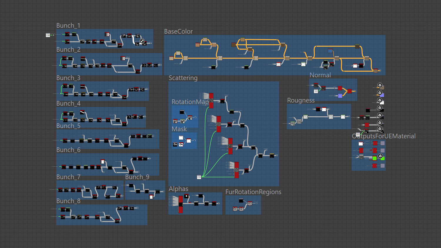Select the Bunch_2 frame title

(x=68, y=49)
